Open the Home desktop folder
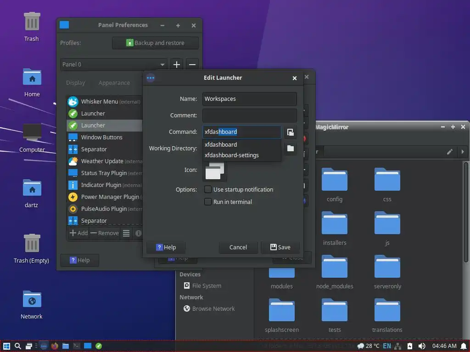 click(x=32, y=82)
